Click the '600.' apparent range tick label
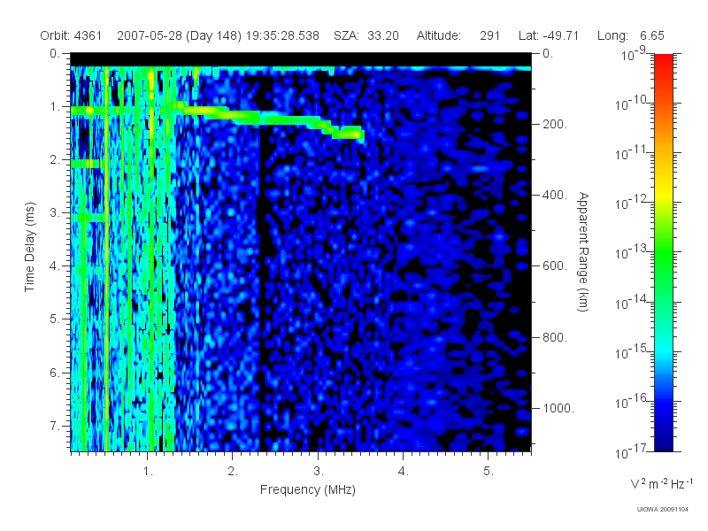 (x=555, y=266)
